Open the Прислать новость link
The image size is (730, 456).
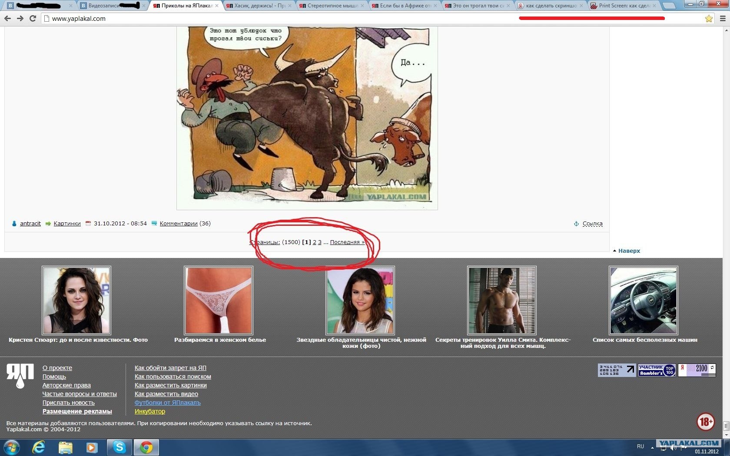tap(69, 403)
